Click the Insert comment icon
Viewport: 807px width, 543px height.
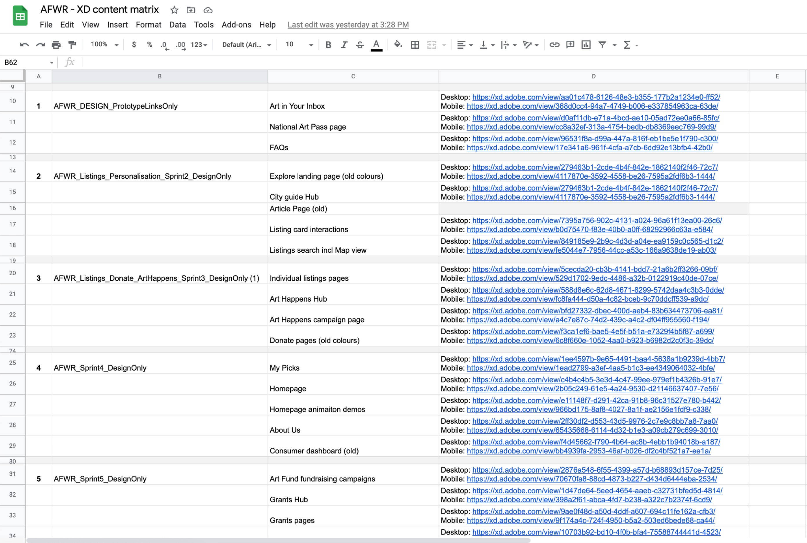(570, 45)
